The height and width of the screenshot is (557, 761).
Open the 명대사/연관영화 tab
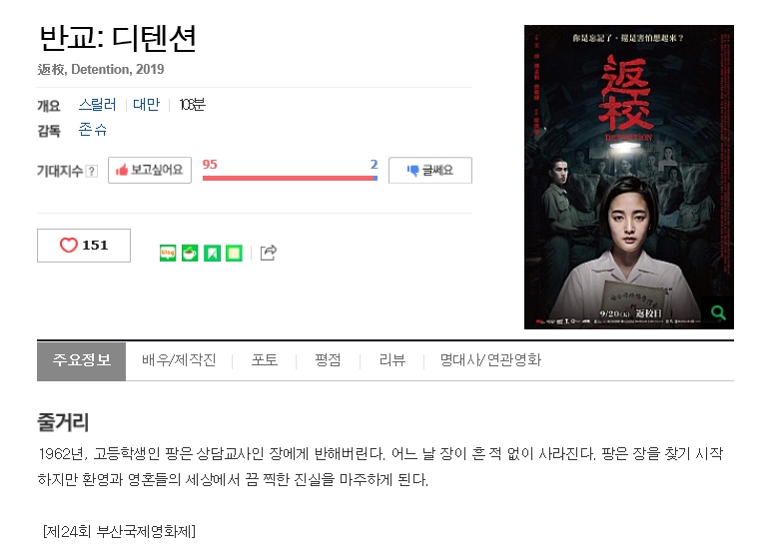(490, 360)
